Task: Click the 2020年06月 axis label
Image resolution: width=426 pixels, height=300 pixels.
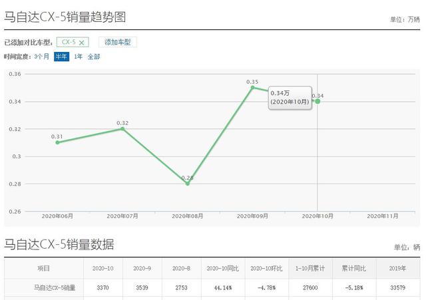Action: (57, 216)
